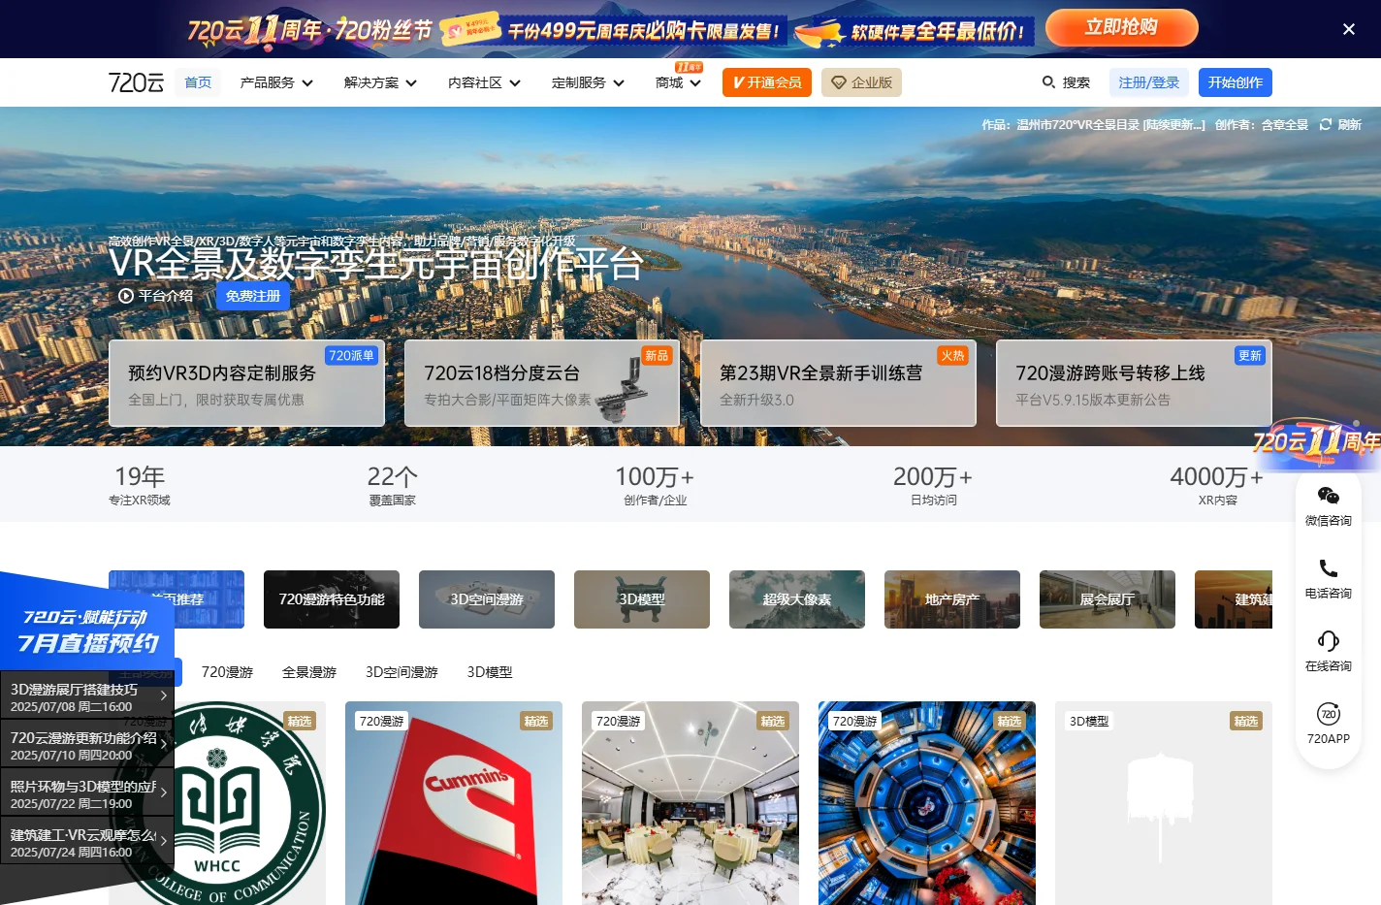Viewport: 1381px width, 905px height.
Task: Expand 定制服务 dropdown menu
Action: point(588,82)
